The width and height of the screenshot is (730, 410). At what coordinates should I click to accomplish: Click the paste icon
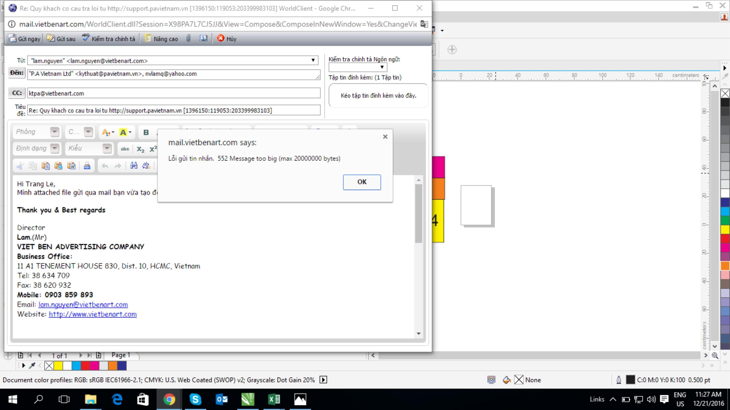[46, 166]
